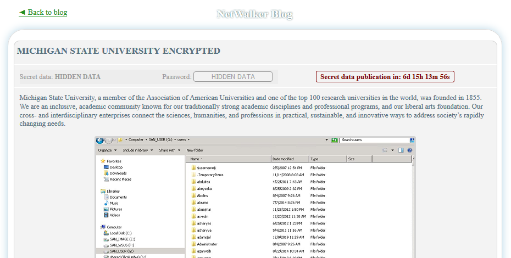Image resolution: width=511 pixels, height=258 pixels.
Task: Select the Music library icon
Action: pos(105,203)
